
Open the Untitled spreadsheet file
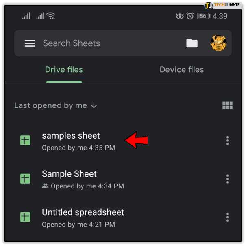tap(83, 212)
